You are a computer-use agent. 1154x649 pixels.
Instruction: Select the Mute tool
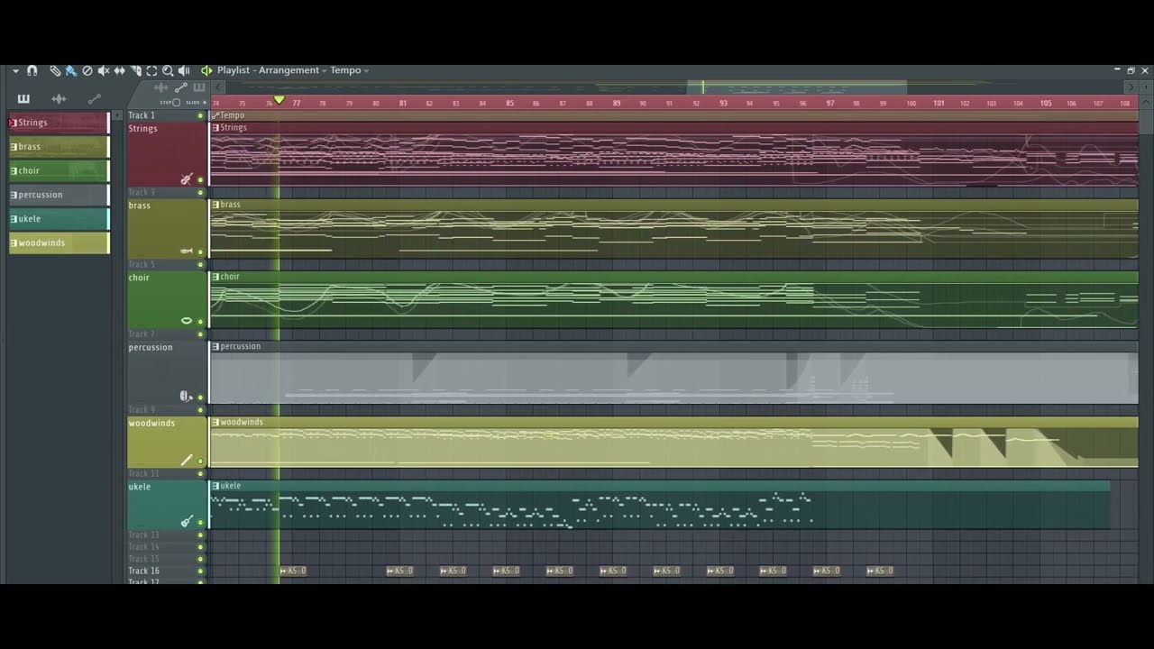104,70
